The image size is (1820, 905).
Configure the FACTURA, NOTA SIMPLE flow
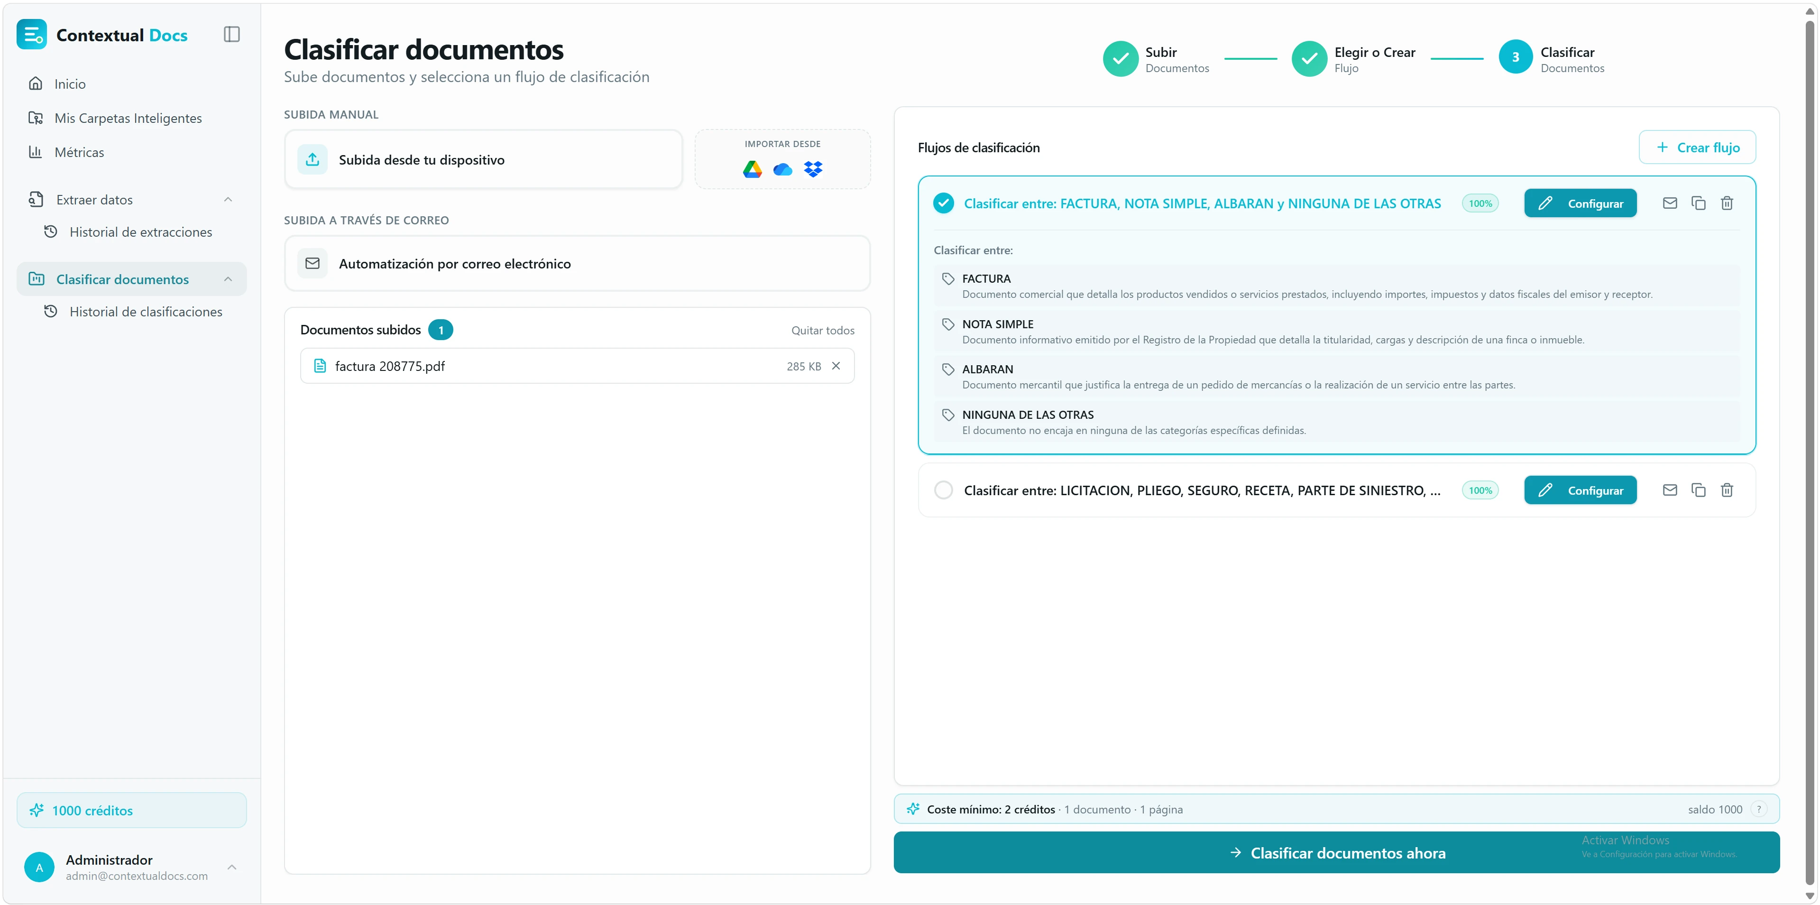click(1581, 203)
